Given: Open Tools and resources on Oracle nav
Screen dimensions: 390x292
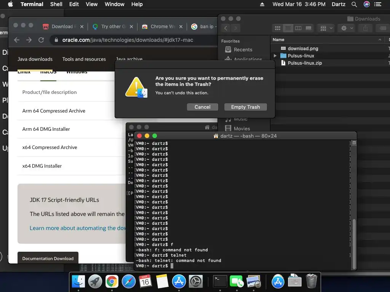Looking at the screenshot, I should [x=84, y=59].
